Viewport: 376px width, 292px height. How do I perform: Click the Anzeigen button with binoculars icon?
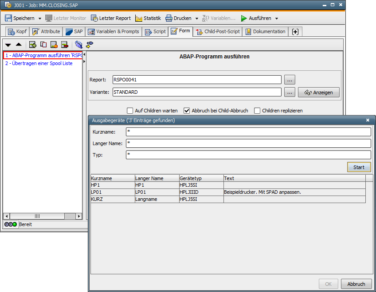pos(318,92)
